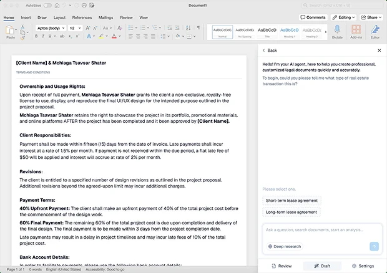Viewport: 387px width, 273px height.
Task: Switch to the Layout ribbon tab
Action: tap(59, 17)
